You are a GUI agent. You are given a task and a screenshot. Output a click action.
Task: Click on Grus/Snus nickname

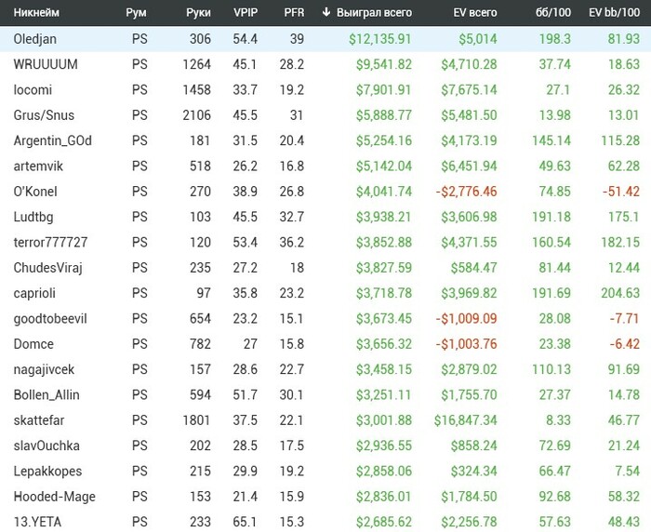tap(44, 115)
